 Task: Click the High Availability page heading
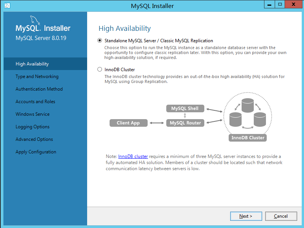pos(125,29)
